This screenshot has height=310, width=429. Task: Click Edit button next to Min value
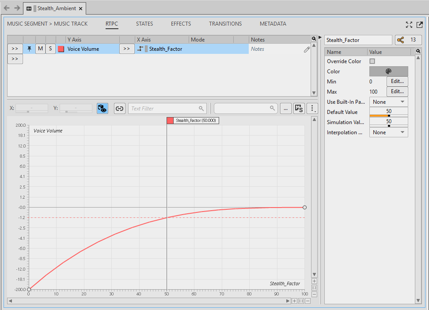397,82
